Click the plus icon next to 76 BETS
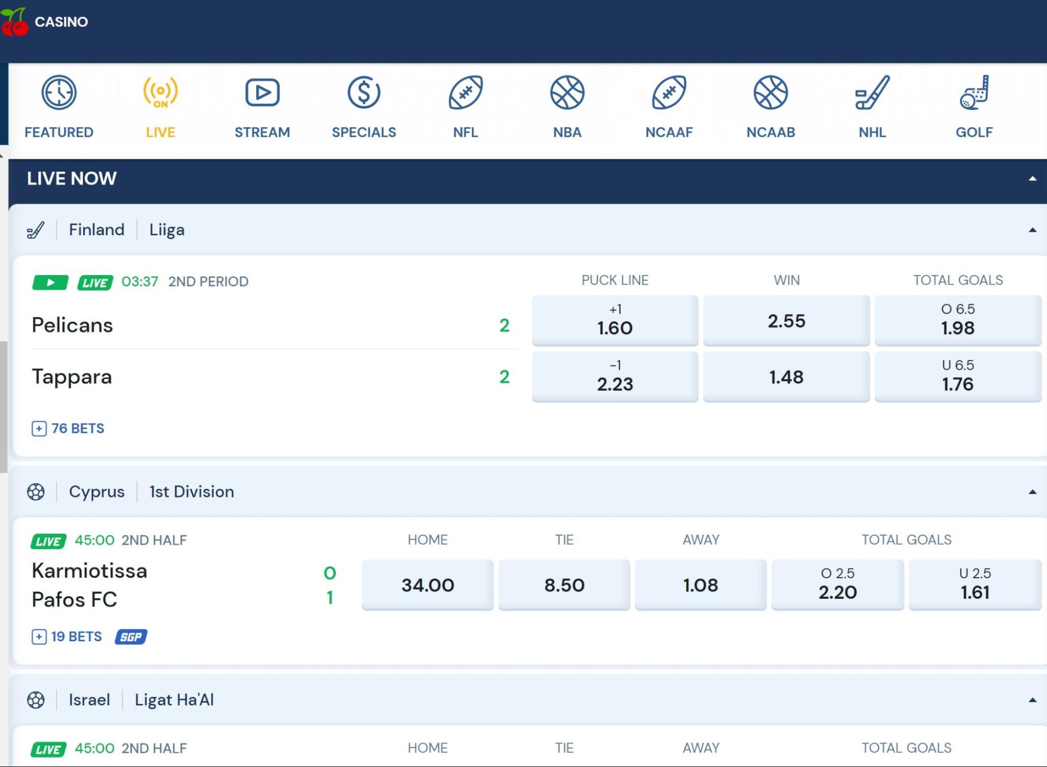1047x767 pixels. pos(39,429)
